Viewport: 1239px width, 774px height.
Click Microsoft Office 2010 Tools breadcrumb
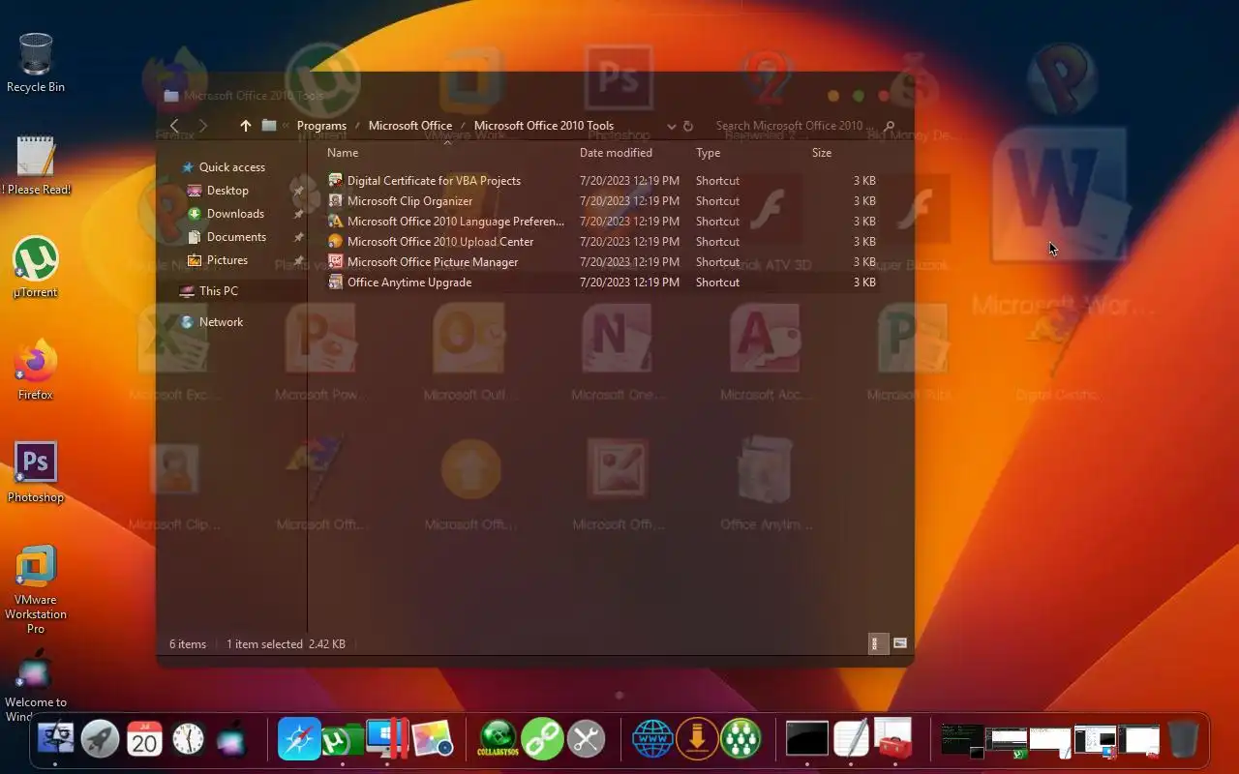point(544,126)
